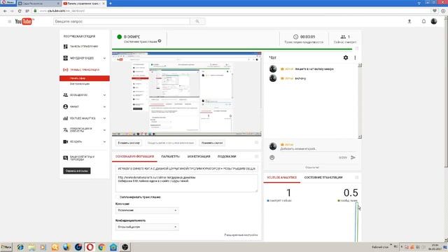Expand the Translations sidebar section
Image resolution: width=448 pixels, height=252 pixels.
click(x=104, y=130)
